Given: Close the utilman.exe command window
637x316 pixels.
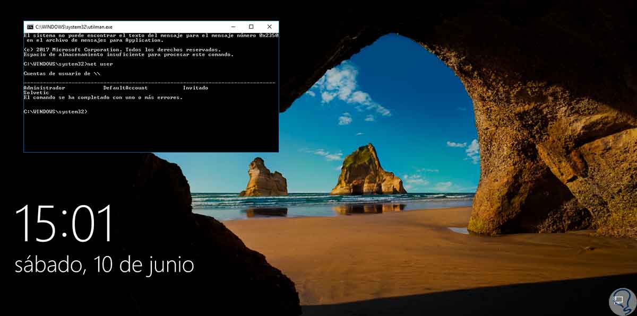Looking at the screenshot, I should click(270, 27).
